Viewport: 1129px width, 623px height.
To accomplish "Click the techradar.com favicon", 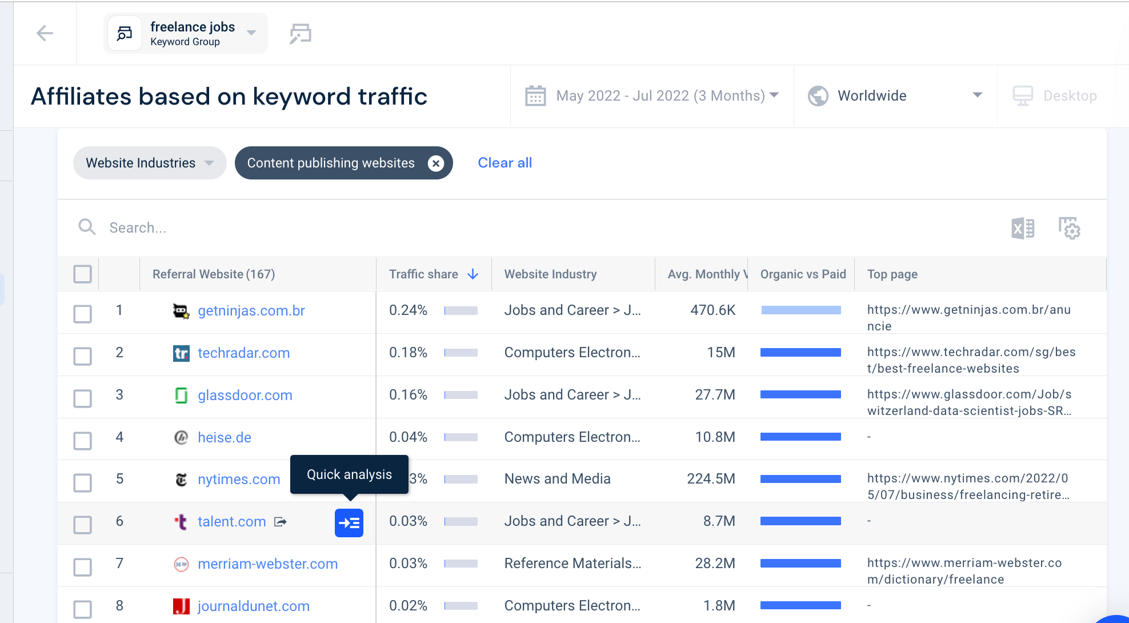I will coord(181,353).
